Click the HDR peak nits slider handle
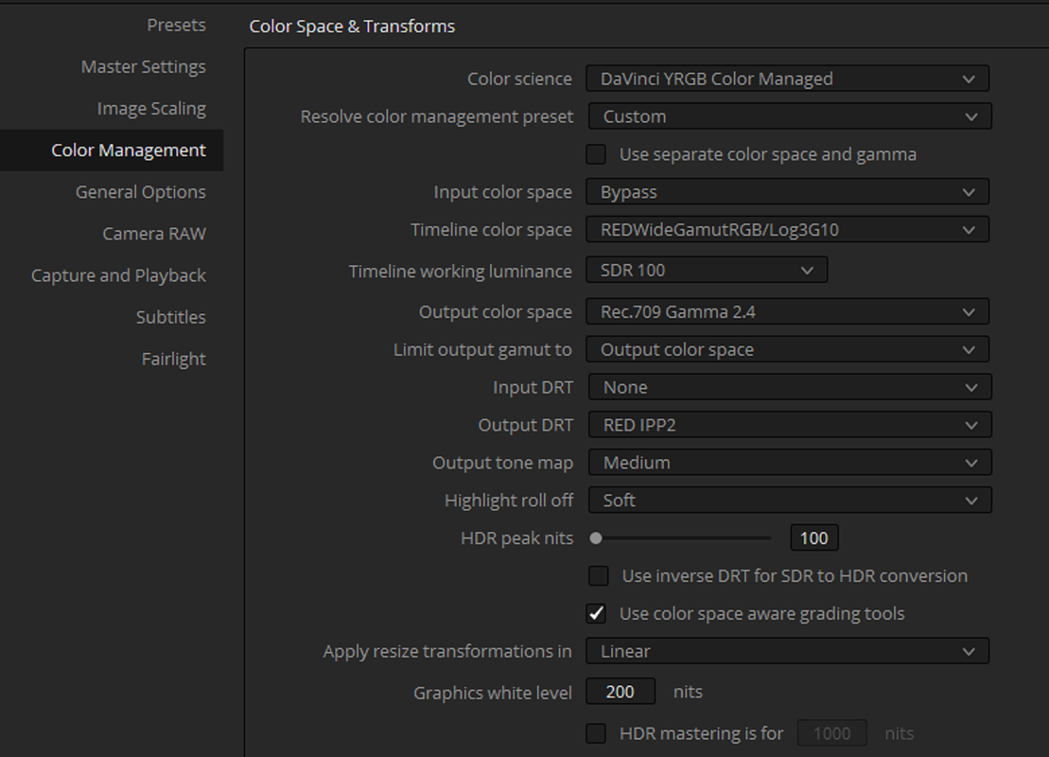This screenshot has height=757, width=1049. tap(596, 538)
